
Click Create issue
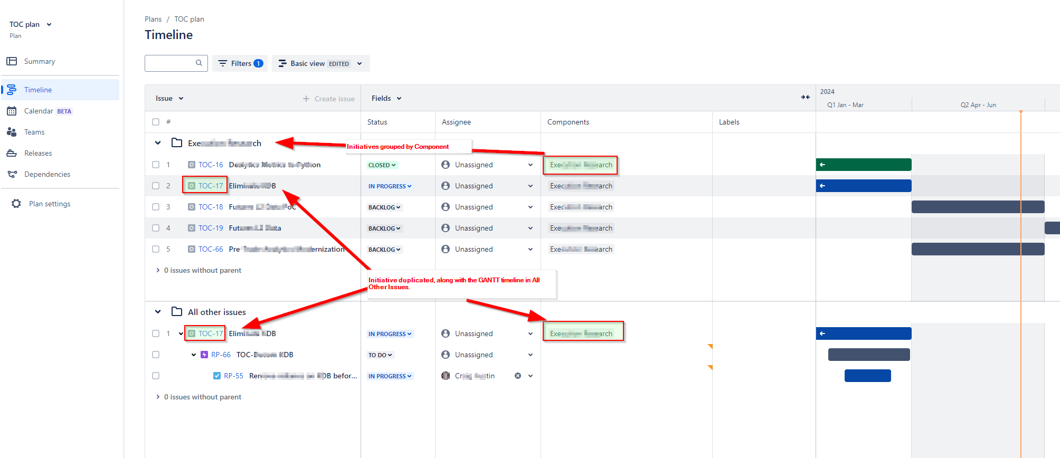[329, 99]
